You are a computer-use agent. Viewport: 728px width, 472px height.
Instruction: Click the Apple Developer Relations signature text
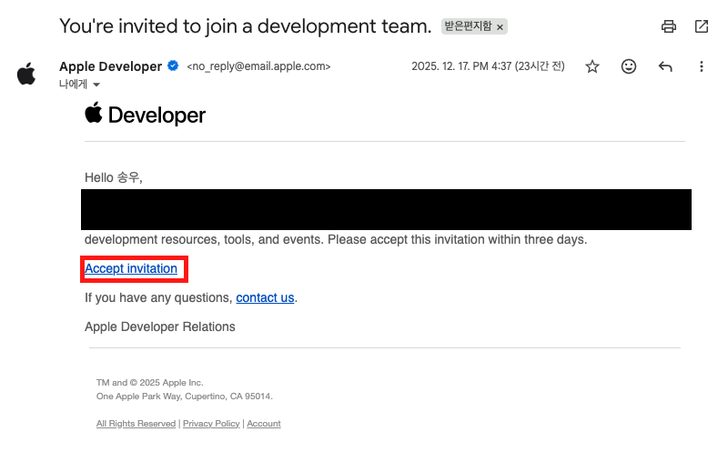click(x=160, y=326)
